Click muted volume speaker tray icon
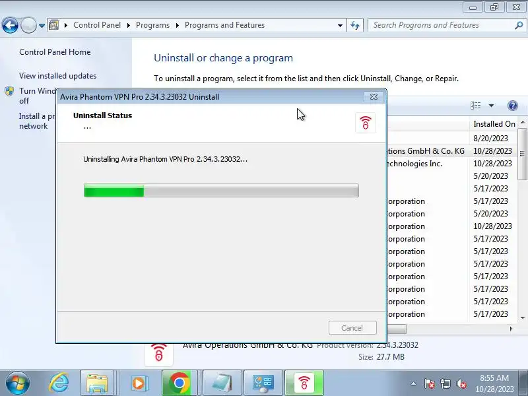Screen dimensions: 528x396 (461, 383)
